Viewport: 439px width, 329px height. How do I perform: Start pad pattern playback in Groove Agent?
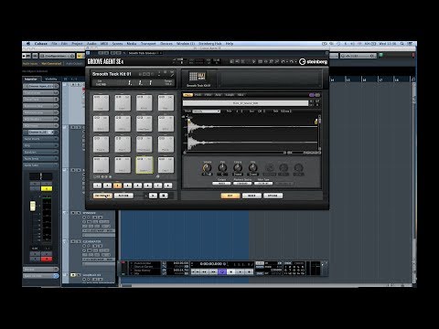[153, 196]
